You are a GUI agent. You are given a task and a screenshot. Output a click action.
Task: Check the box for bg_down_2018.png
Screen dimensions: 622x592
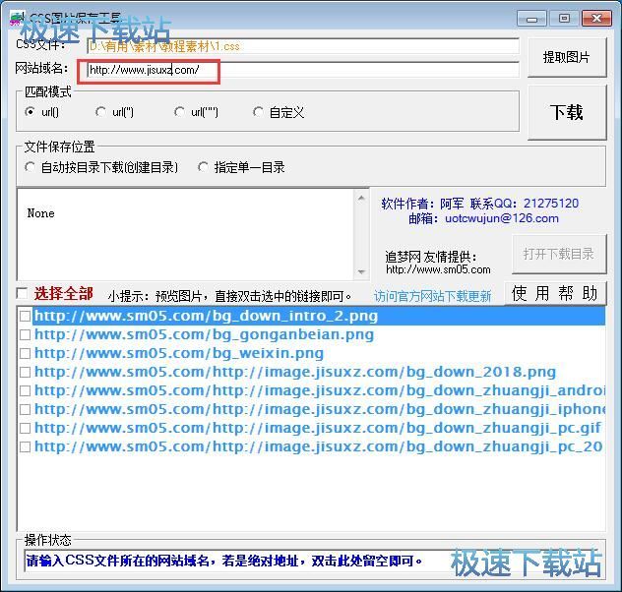pos(25,372)
